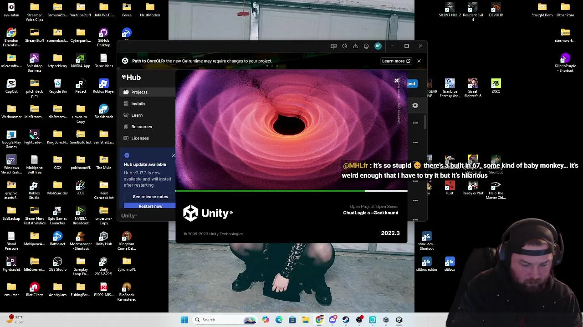The image size is (583, 327).
Task: Open the Windows Start menu
Action: click(184, 320)
